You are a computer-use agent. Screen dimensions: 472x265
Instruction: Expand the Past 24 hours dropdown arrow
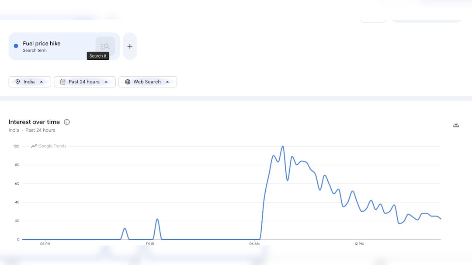(x=106, y=82)
